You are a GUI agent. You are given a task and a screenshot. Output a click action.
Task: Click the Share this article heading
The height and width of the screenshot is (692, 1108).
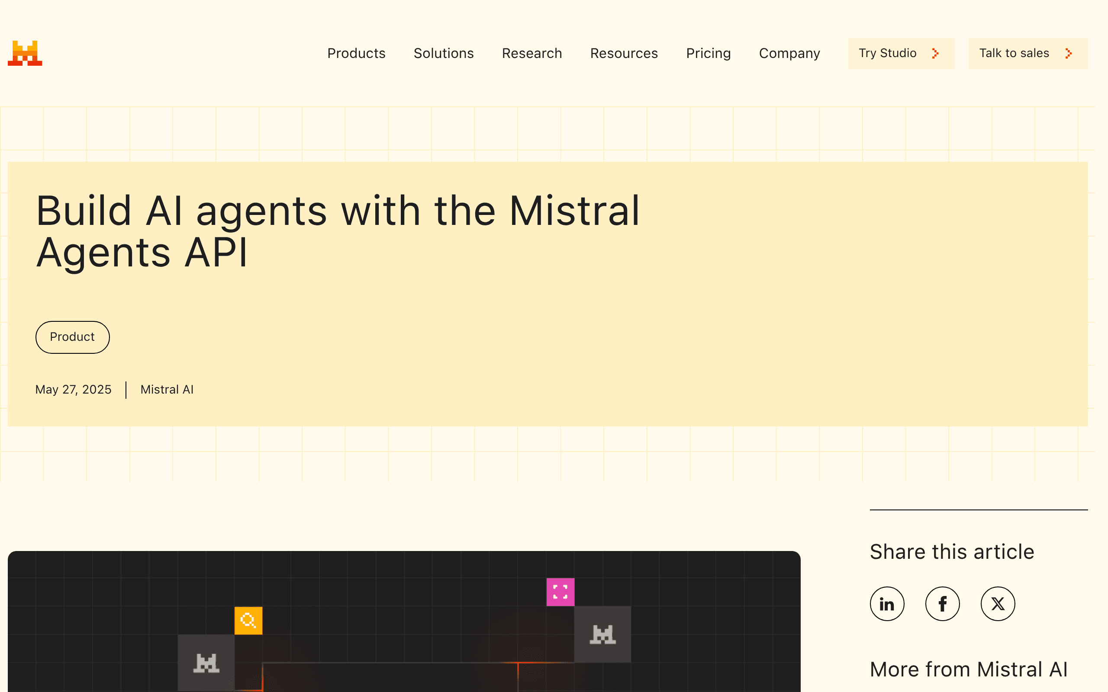point(952,551)
